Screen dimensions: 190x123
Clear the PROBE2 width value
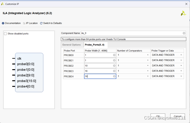114,66
